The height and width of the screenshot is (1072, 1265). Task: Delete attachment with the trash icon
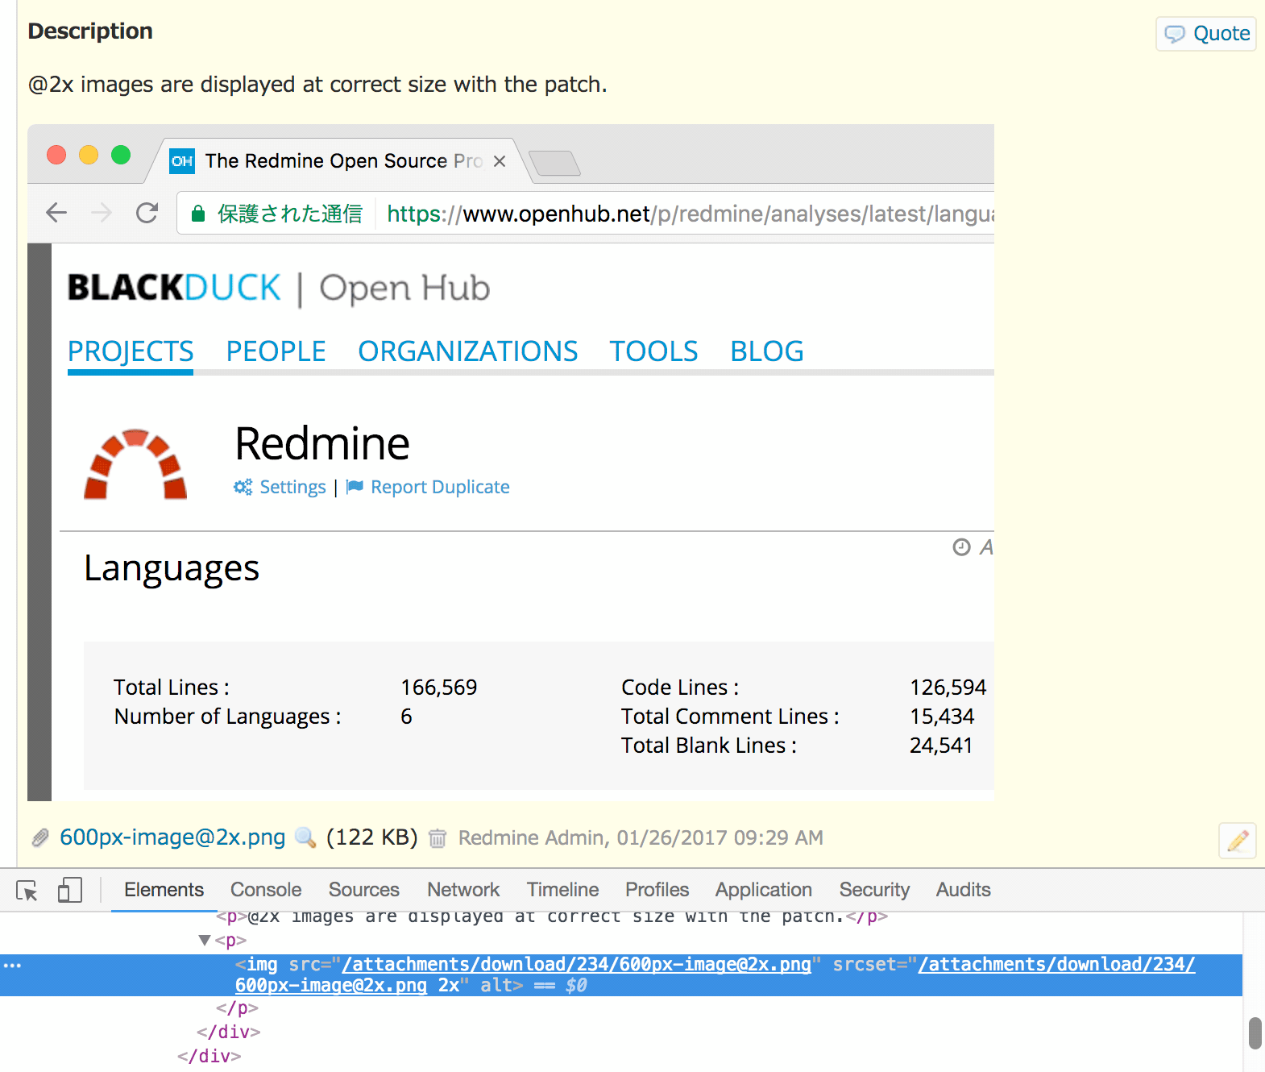[x=438, y=838]
